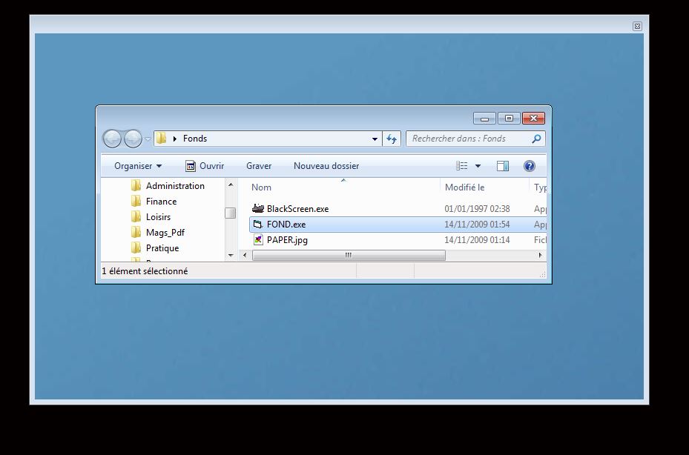Click Graver in the toolbar
This screenshot has width=689, height=455.
(259, 166)
